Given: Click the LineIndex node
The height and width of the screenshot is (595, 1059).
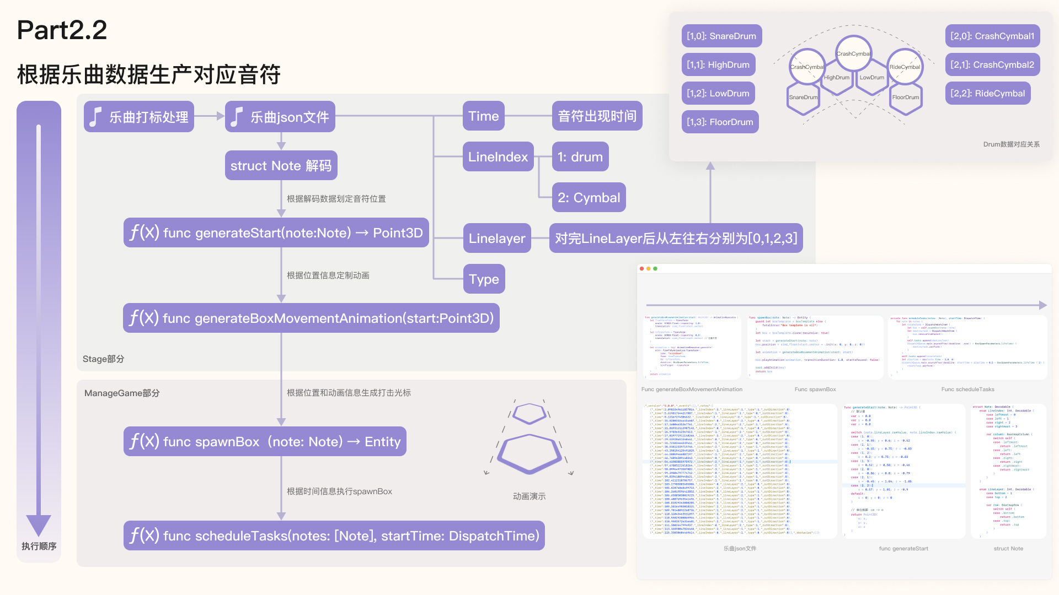Looking at the screenshot, I should pyautogui.click(x=498, y=157).
